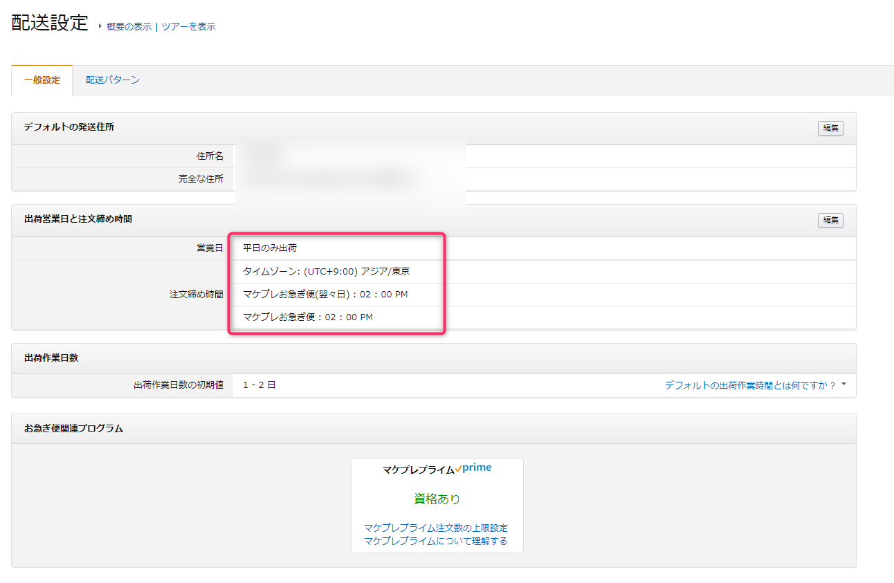894x583 pixels.
Task: Open the 概要の表示 link
Action: click(129, 26)
